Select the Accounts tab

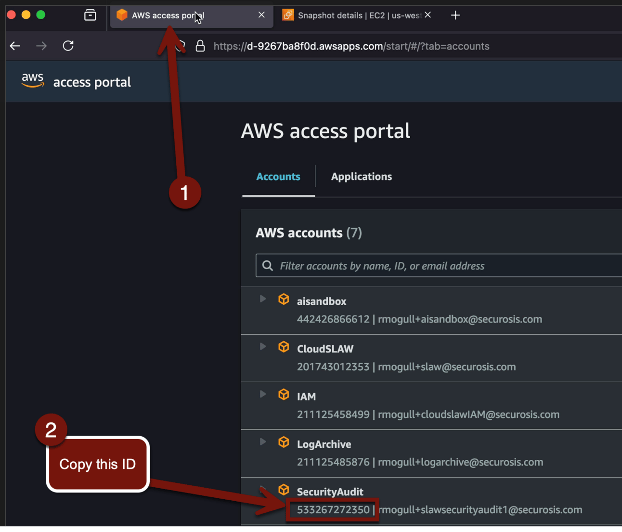pyautogui.click(x=278, y=177)
